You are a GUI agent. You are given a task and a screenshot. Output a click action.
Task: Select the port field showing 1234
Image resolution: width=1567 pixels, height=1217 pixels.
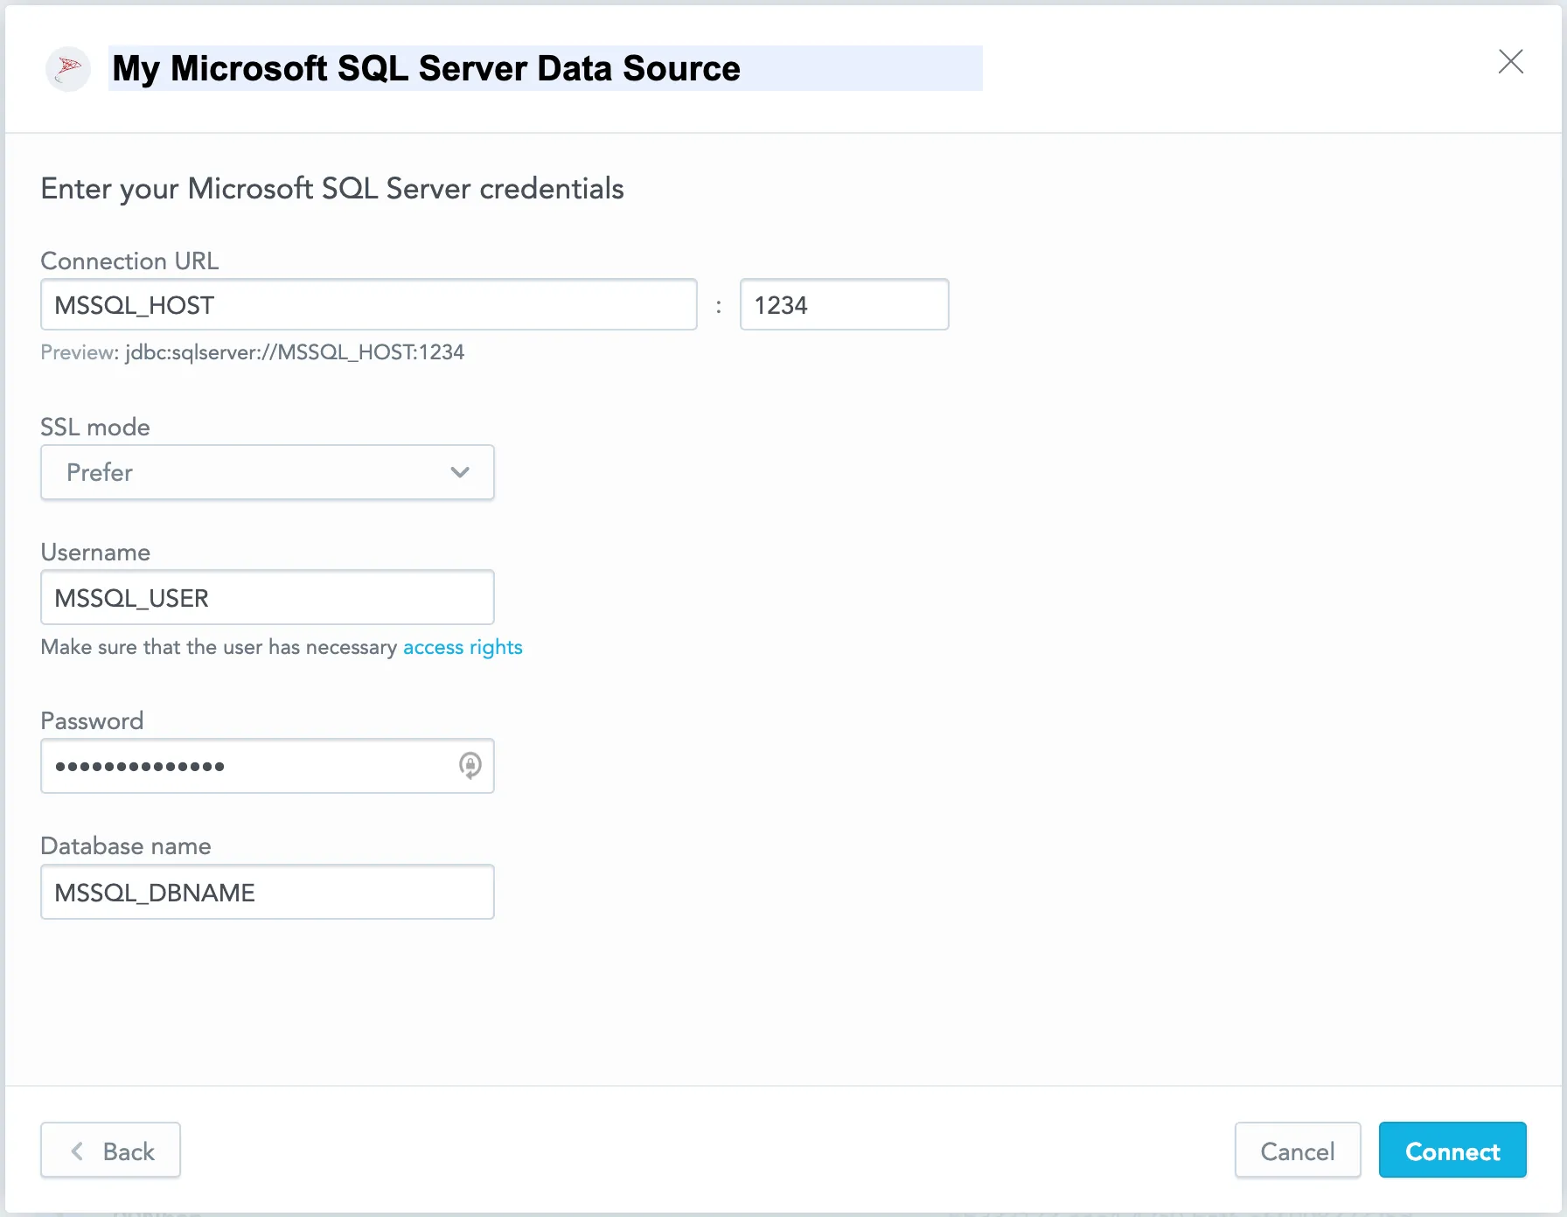[844, 304]
